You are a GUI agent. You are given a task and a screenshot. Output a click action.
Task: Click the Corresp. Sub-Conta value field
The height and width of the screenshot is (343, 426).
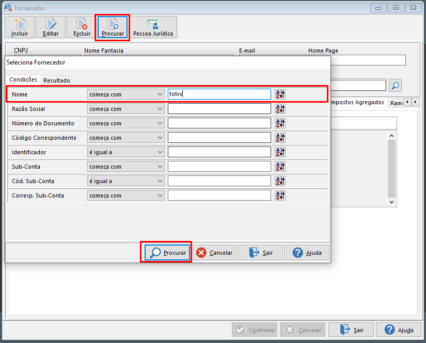(x=219, y=195)
